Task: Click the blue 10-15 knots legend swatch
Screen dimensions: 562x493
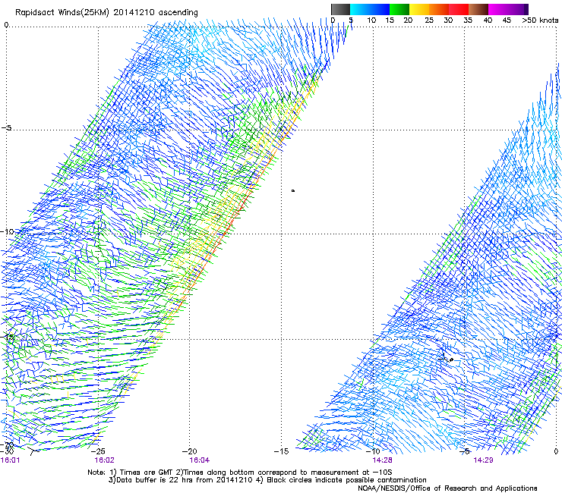Action: pos(380,9)
